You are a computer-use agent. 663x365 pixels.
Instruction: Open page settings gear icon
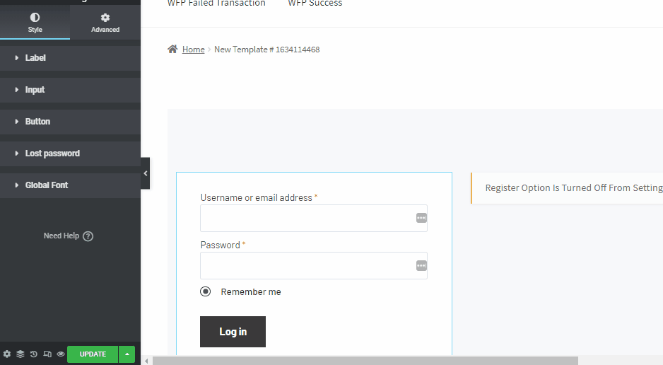7,354
